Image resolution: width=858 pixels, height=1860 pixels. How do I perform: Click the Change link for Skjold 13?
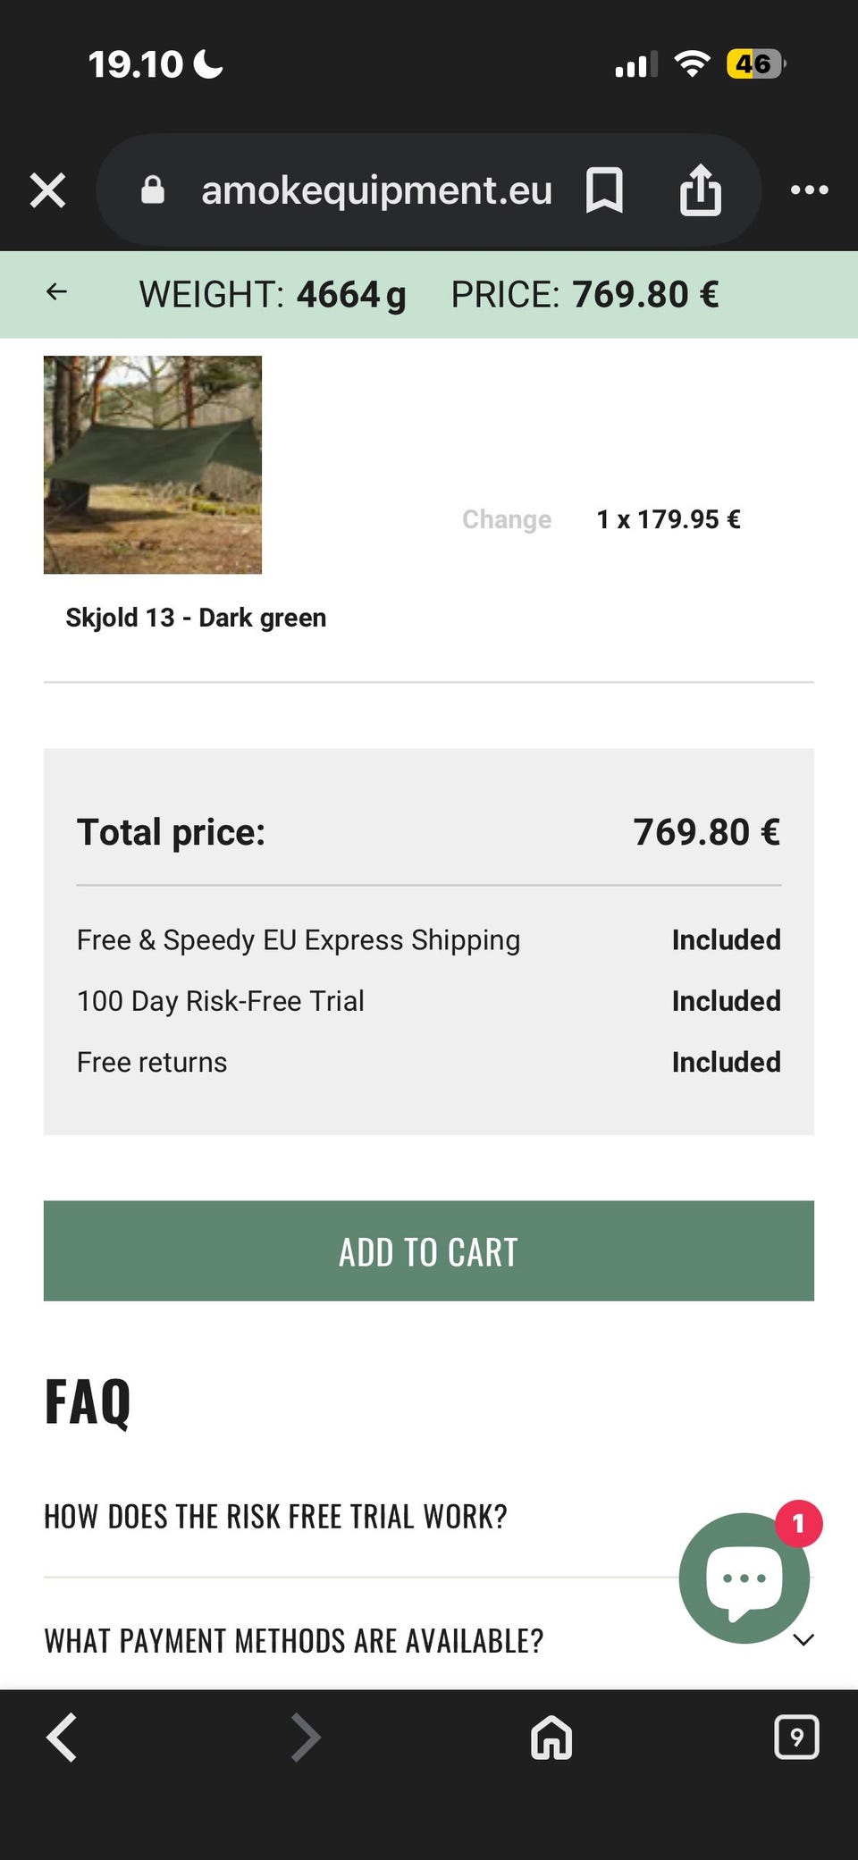[x=507, y=519]
